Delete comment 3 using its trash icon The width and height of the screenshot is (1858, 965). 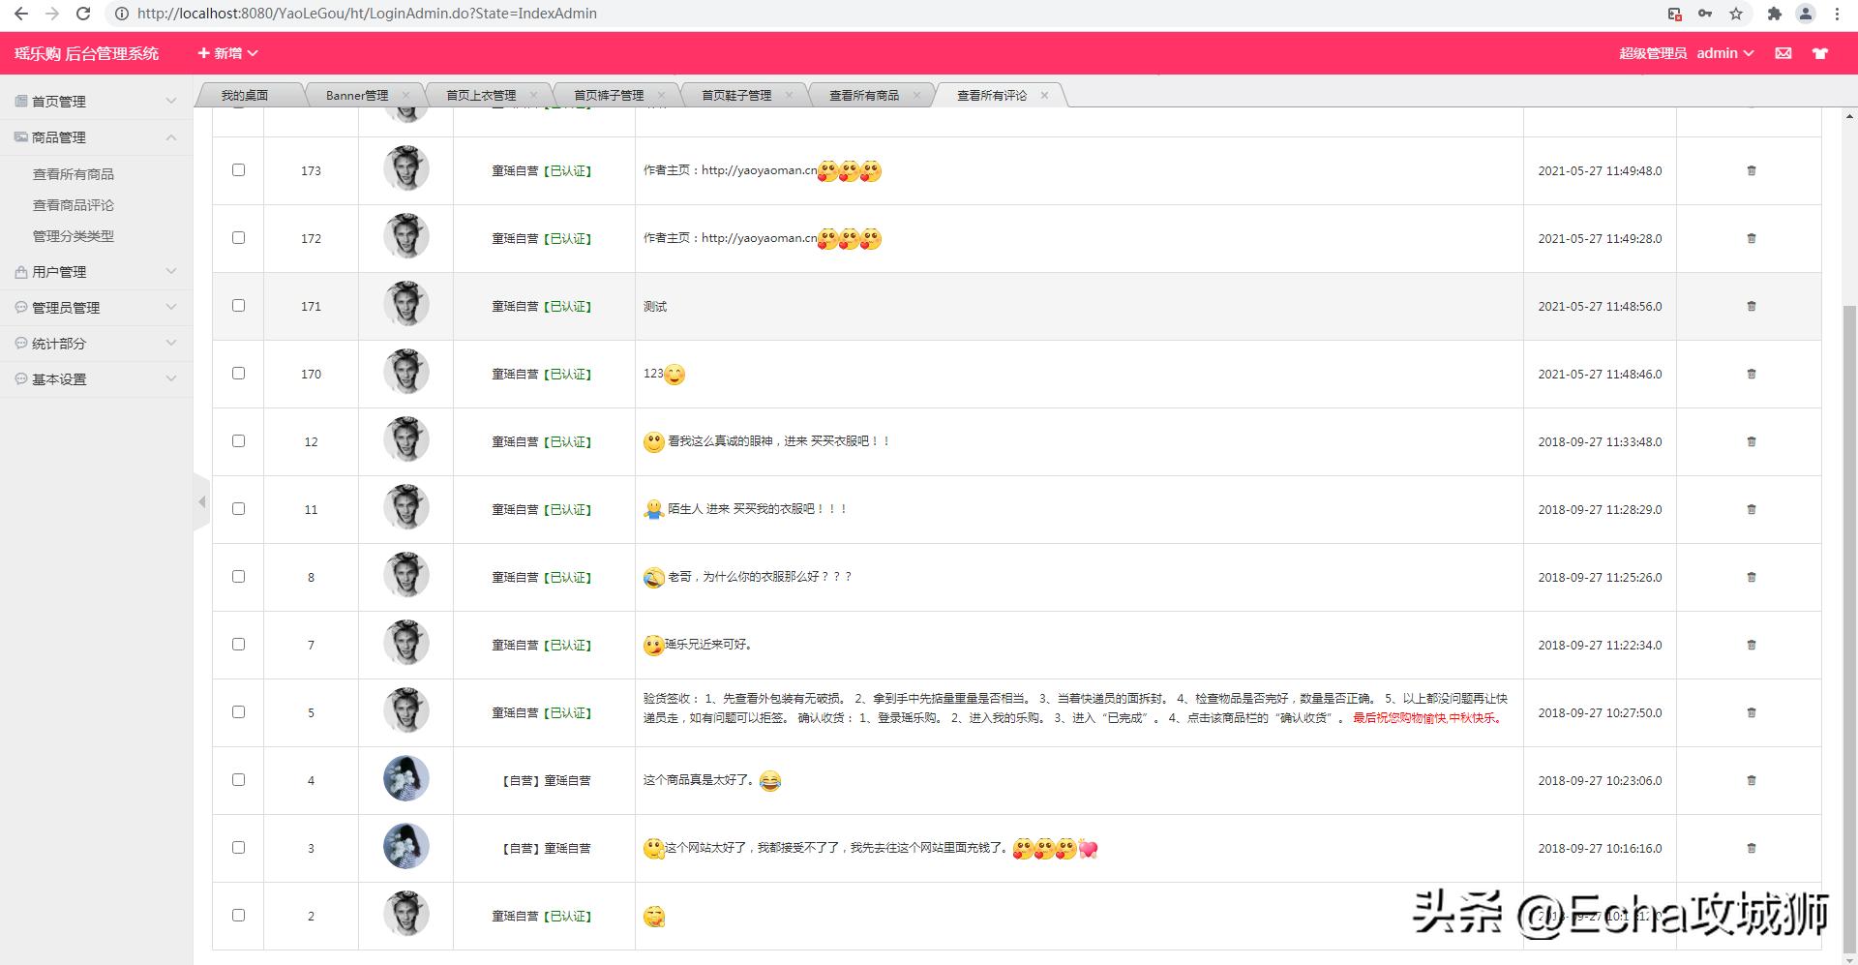pyautogui.click(x=1751, y=848)
